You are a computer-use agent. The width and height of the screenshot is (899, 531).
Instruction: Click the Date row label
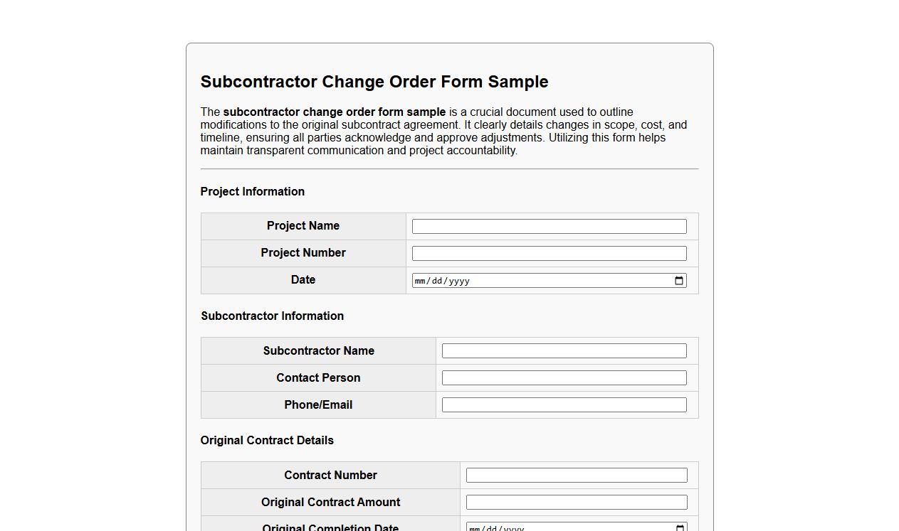(303, 279)
